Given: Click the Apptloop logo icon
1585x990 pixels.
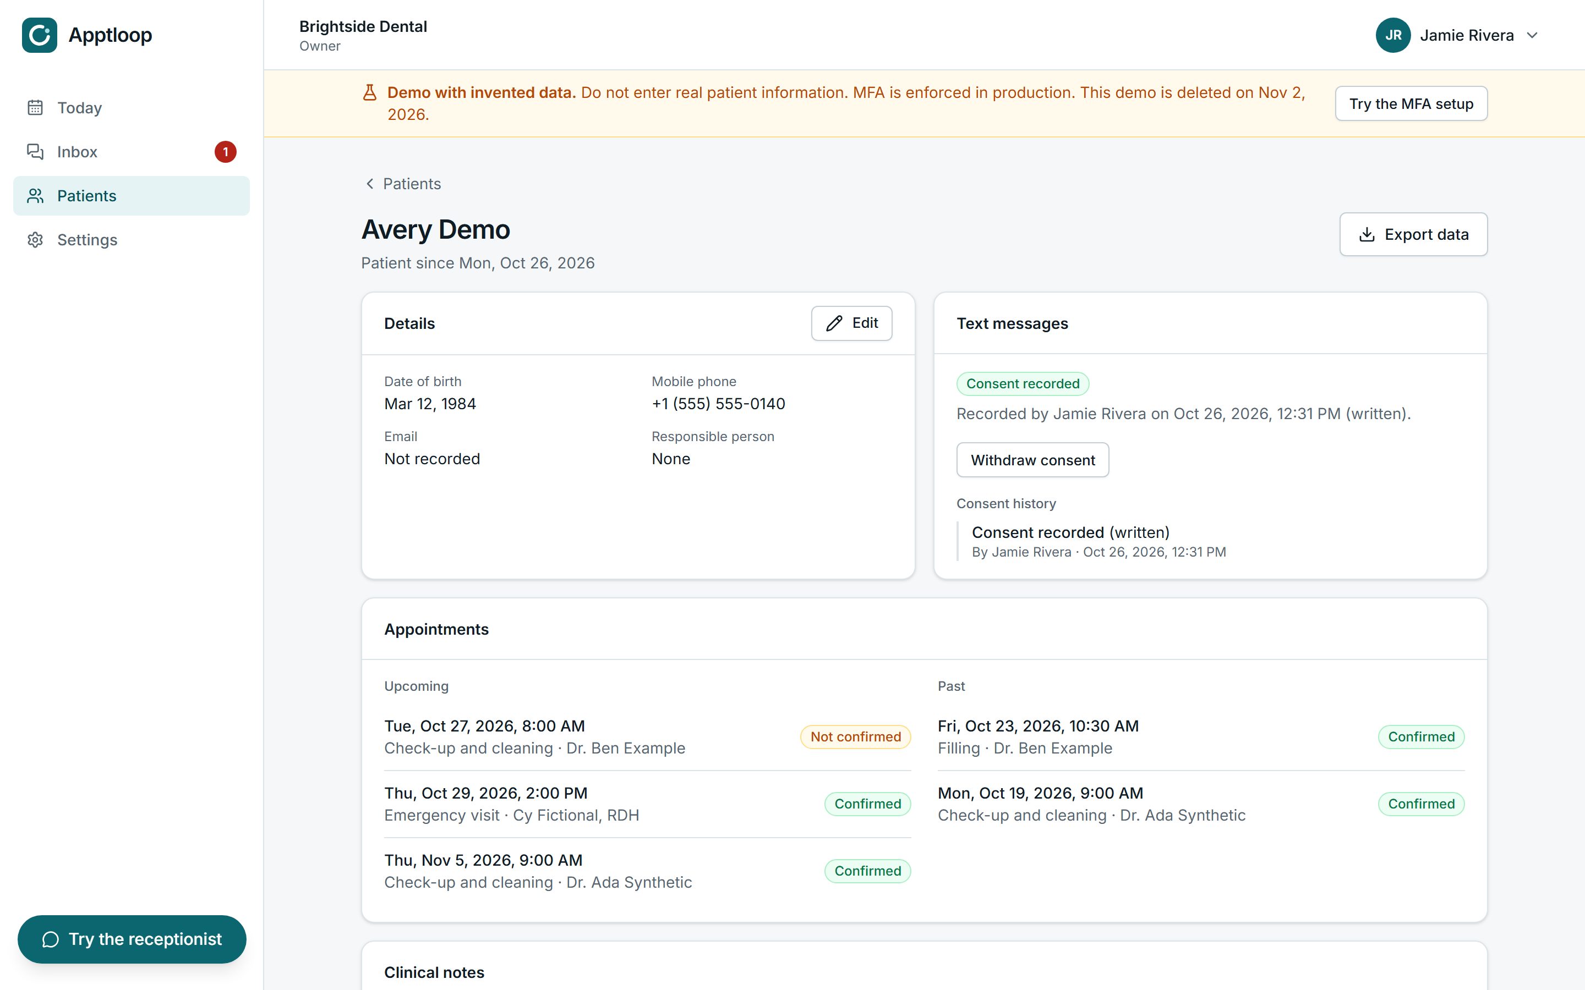Looking at the screenshot, I should (x=39, y=35).
